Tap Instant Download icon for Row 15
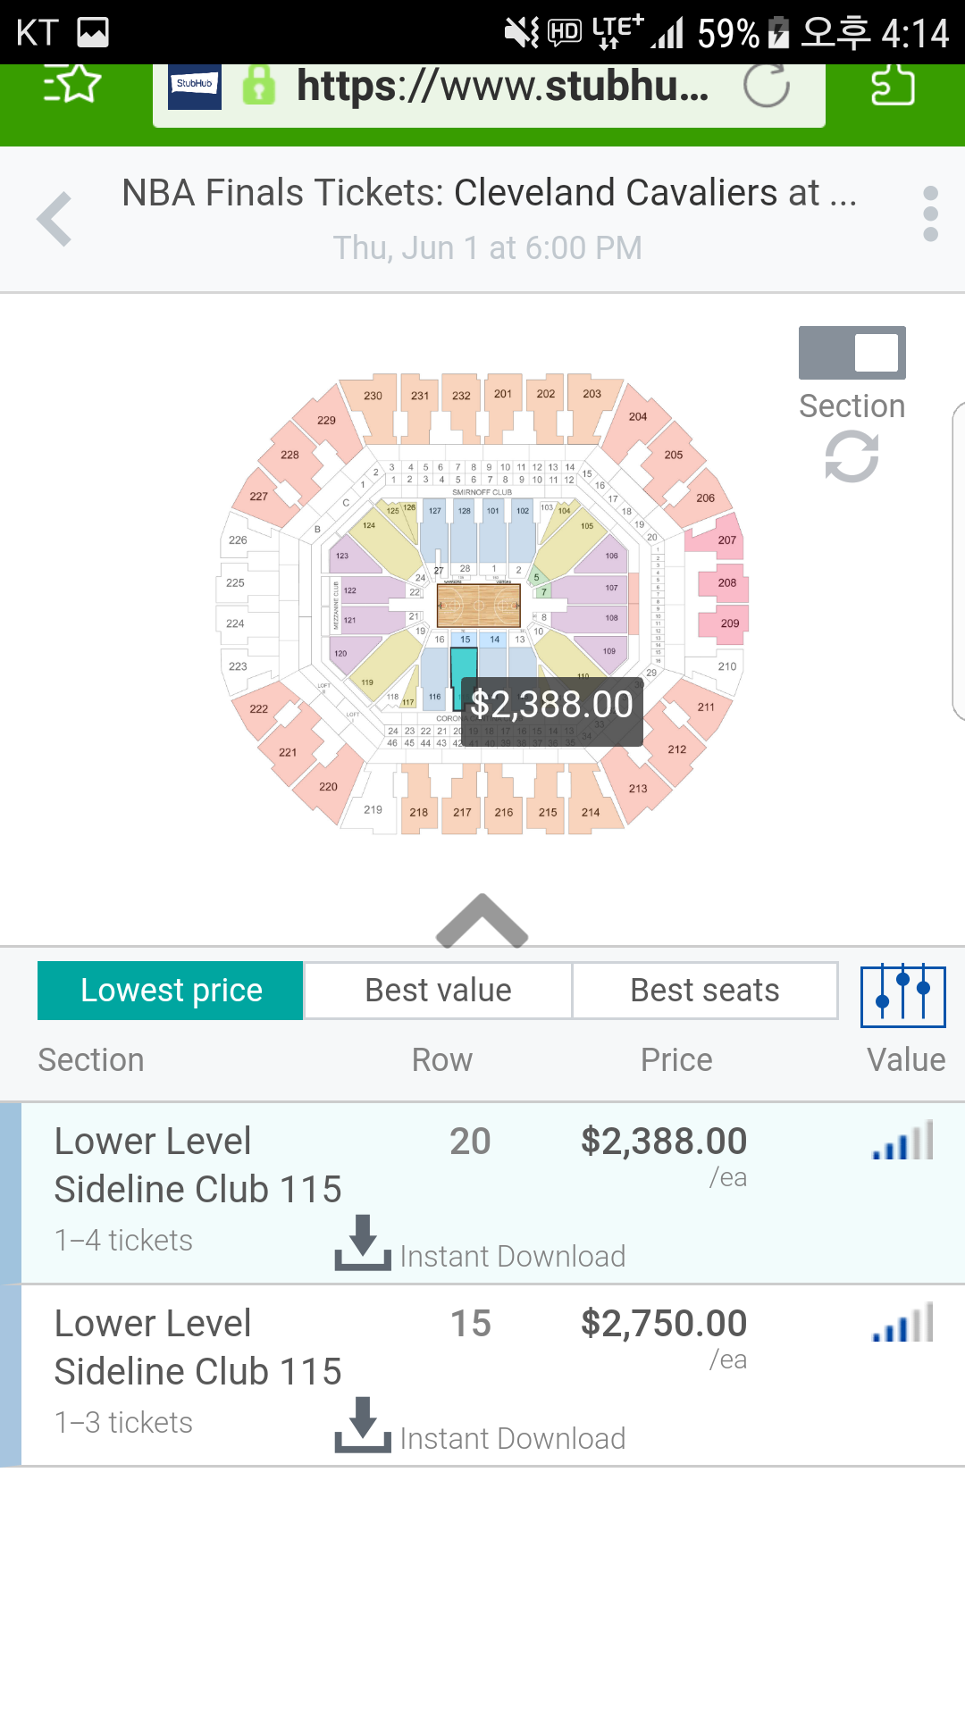This screenshot has width=965, height=1715. click(x=363, y=1425)
